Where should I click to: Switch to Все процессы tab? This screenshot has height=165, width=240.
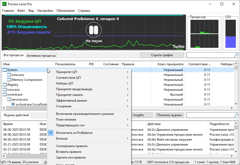click(14, 55)
